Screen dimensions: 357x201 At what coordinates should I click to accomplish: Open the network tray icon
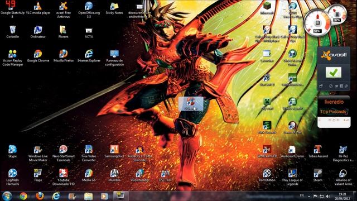coord(322,196)
